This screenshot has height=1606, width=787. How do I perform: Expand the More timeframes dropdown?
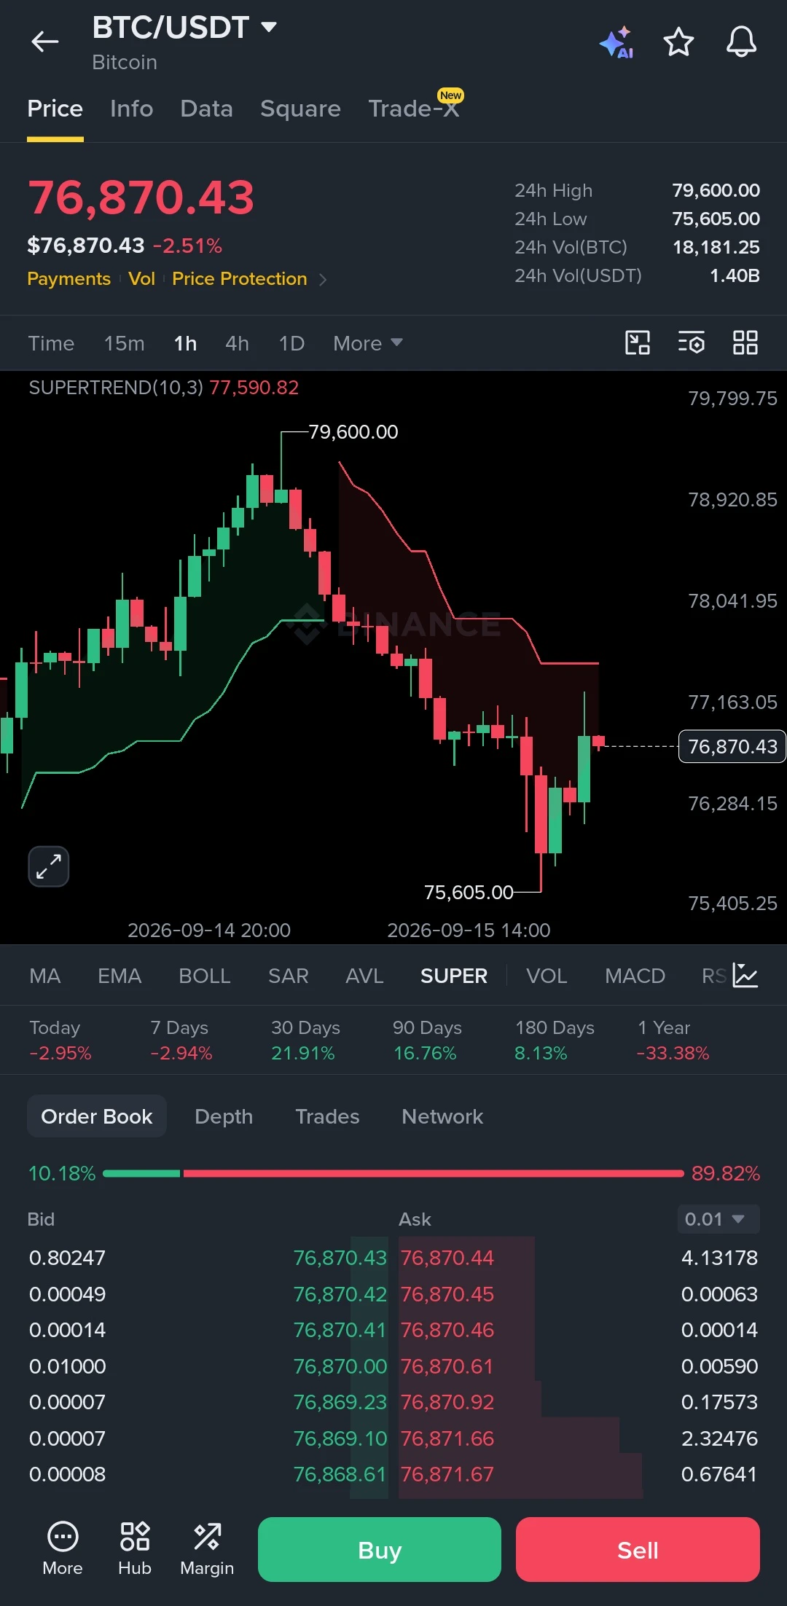pyautogui.click(x=368, y=343)
